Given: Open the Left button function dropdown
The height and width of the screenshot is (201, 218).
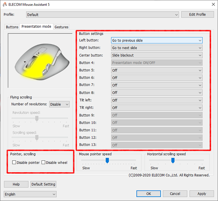Looking at the screenshot, I should [x=157, y=40].
